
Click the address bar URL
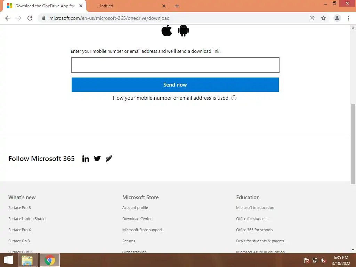pyautogui.click(x=110, y=18)
